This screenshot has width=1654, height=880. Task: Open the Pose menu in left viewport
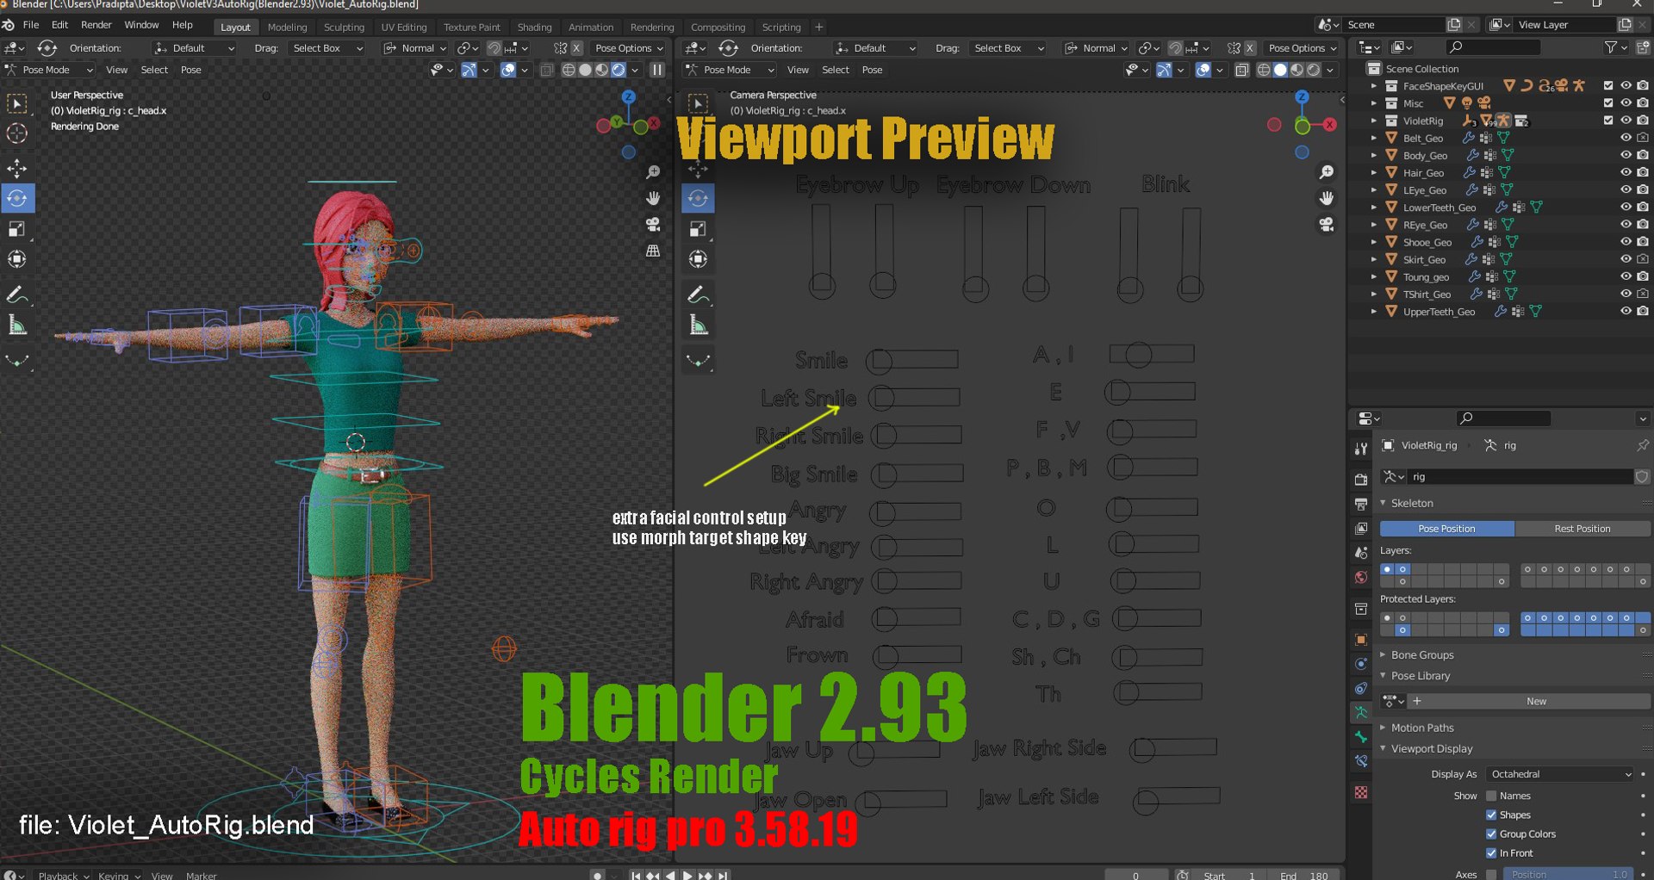click(191, 70)
